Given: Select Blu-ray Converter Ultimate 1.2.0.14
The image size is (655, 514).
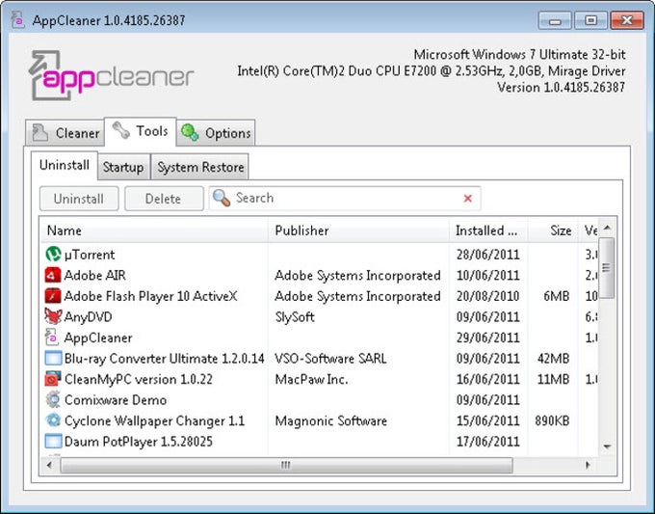Looking at the screenshot, I should (164, 359).
